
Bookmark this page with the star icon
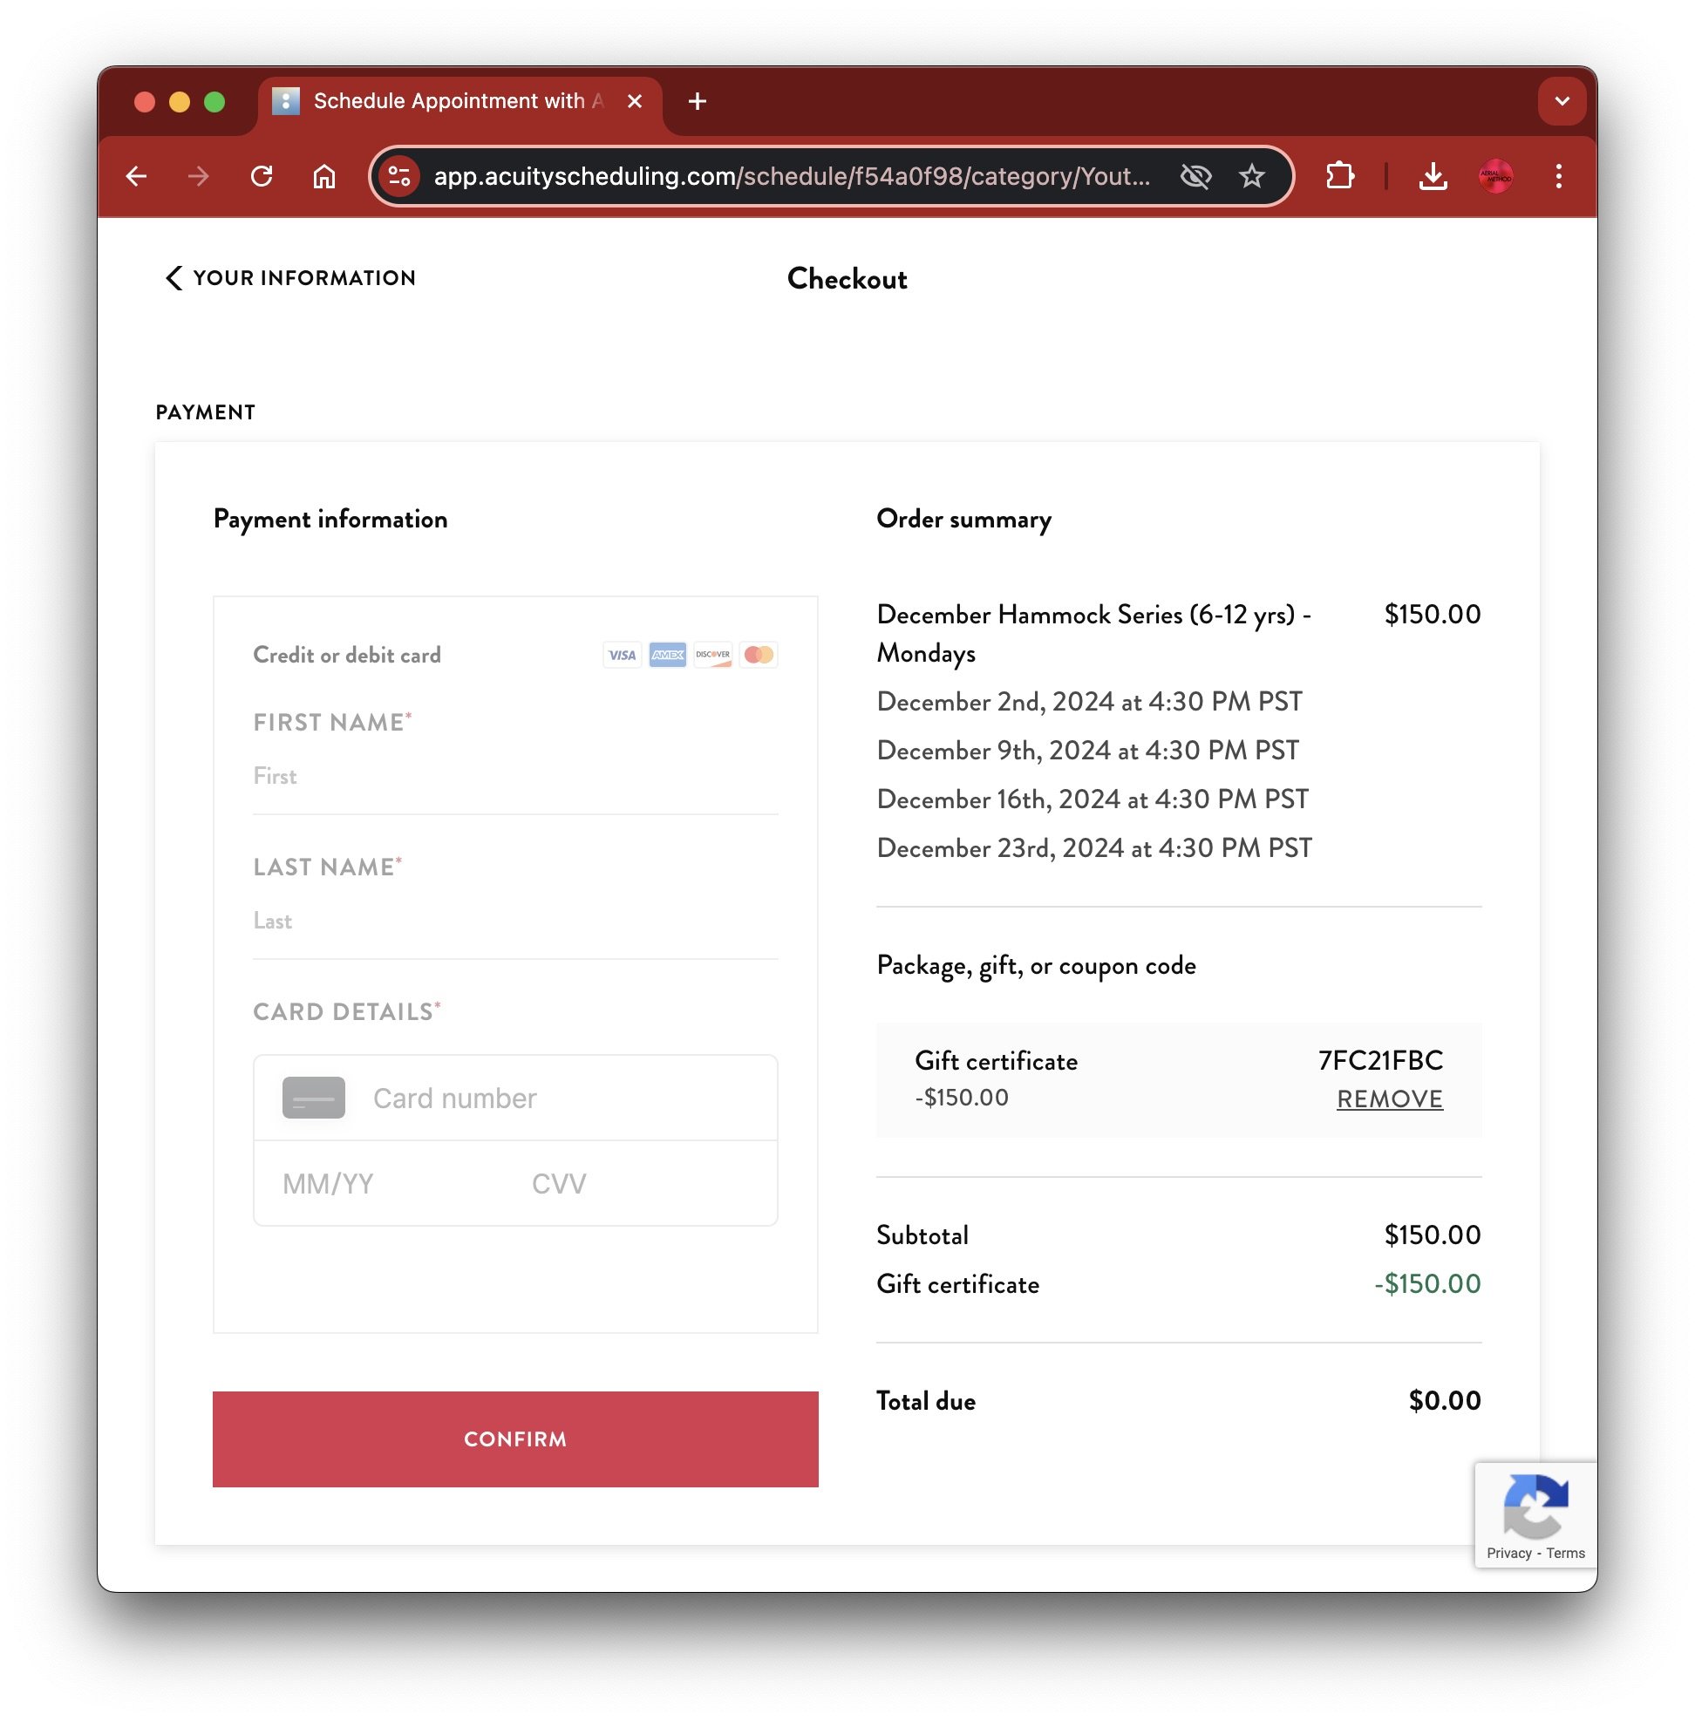point(1252,176)
